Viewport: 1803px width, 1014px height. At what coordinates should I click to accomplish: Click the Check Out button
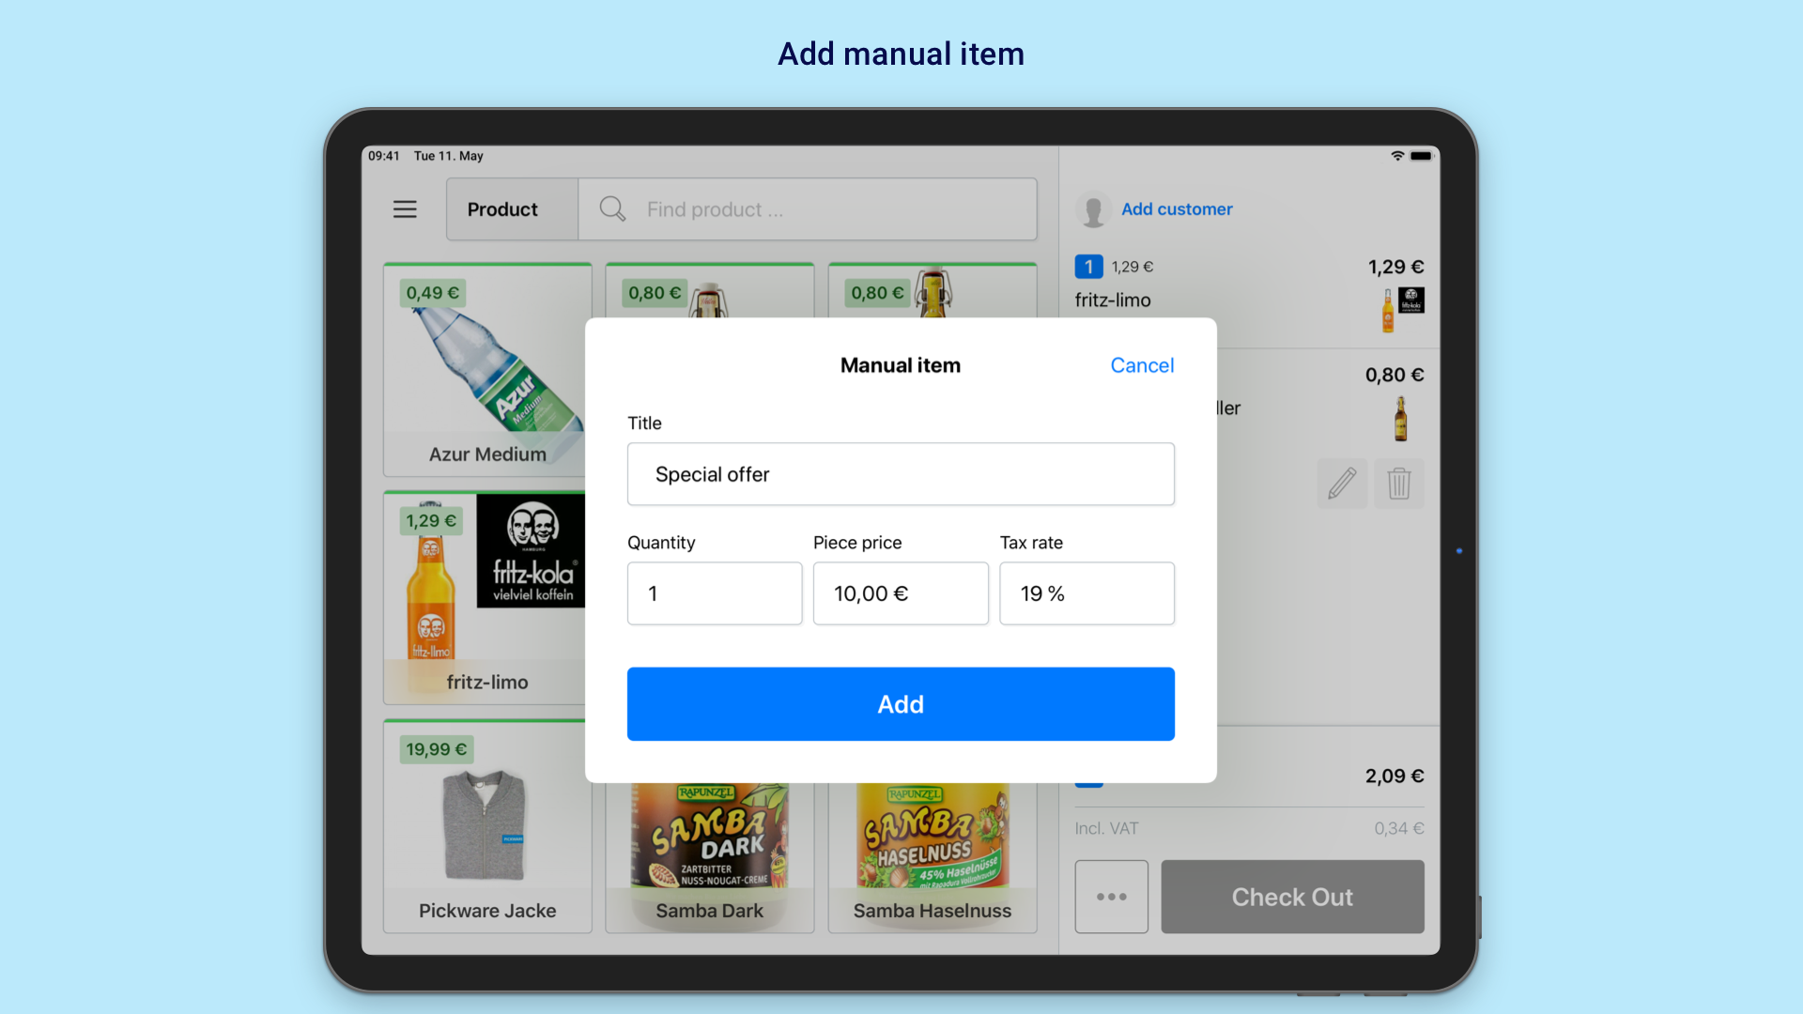tap(1293, 895)
